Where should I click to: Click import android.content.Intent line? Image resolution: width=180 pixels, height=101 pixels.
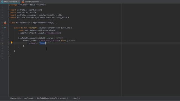pyautogui.click(x=26, y=10)
